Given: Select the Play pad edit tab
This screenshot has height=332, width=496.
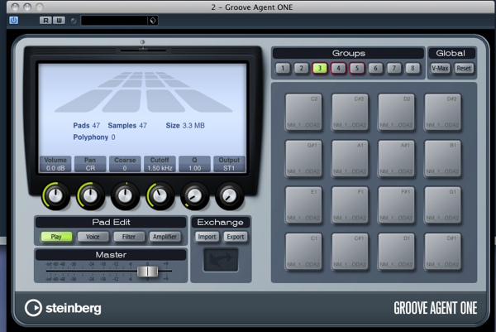Looking at the screenshot, I should (x=56, y=237).
